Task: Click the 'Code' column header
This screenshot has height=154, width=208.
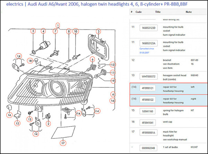Action: point(139,11)
